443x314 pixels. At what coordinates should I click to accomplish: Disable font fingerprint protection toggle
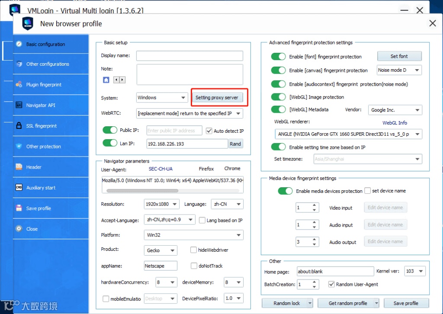(278, 57)
